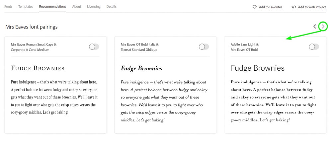
Task: Switch to the Templates tab
Action: pyautogui.click(x=26, y=7)
